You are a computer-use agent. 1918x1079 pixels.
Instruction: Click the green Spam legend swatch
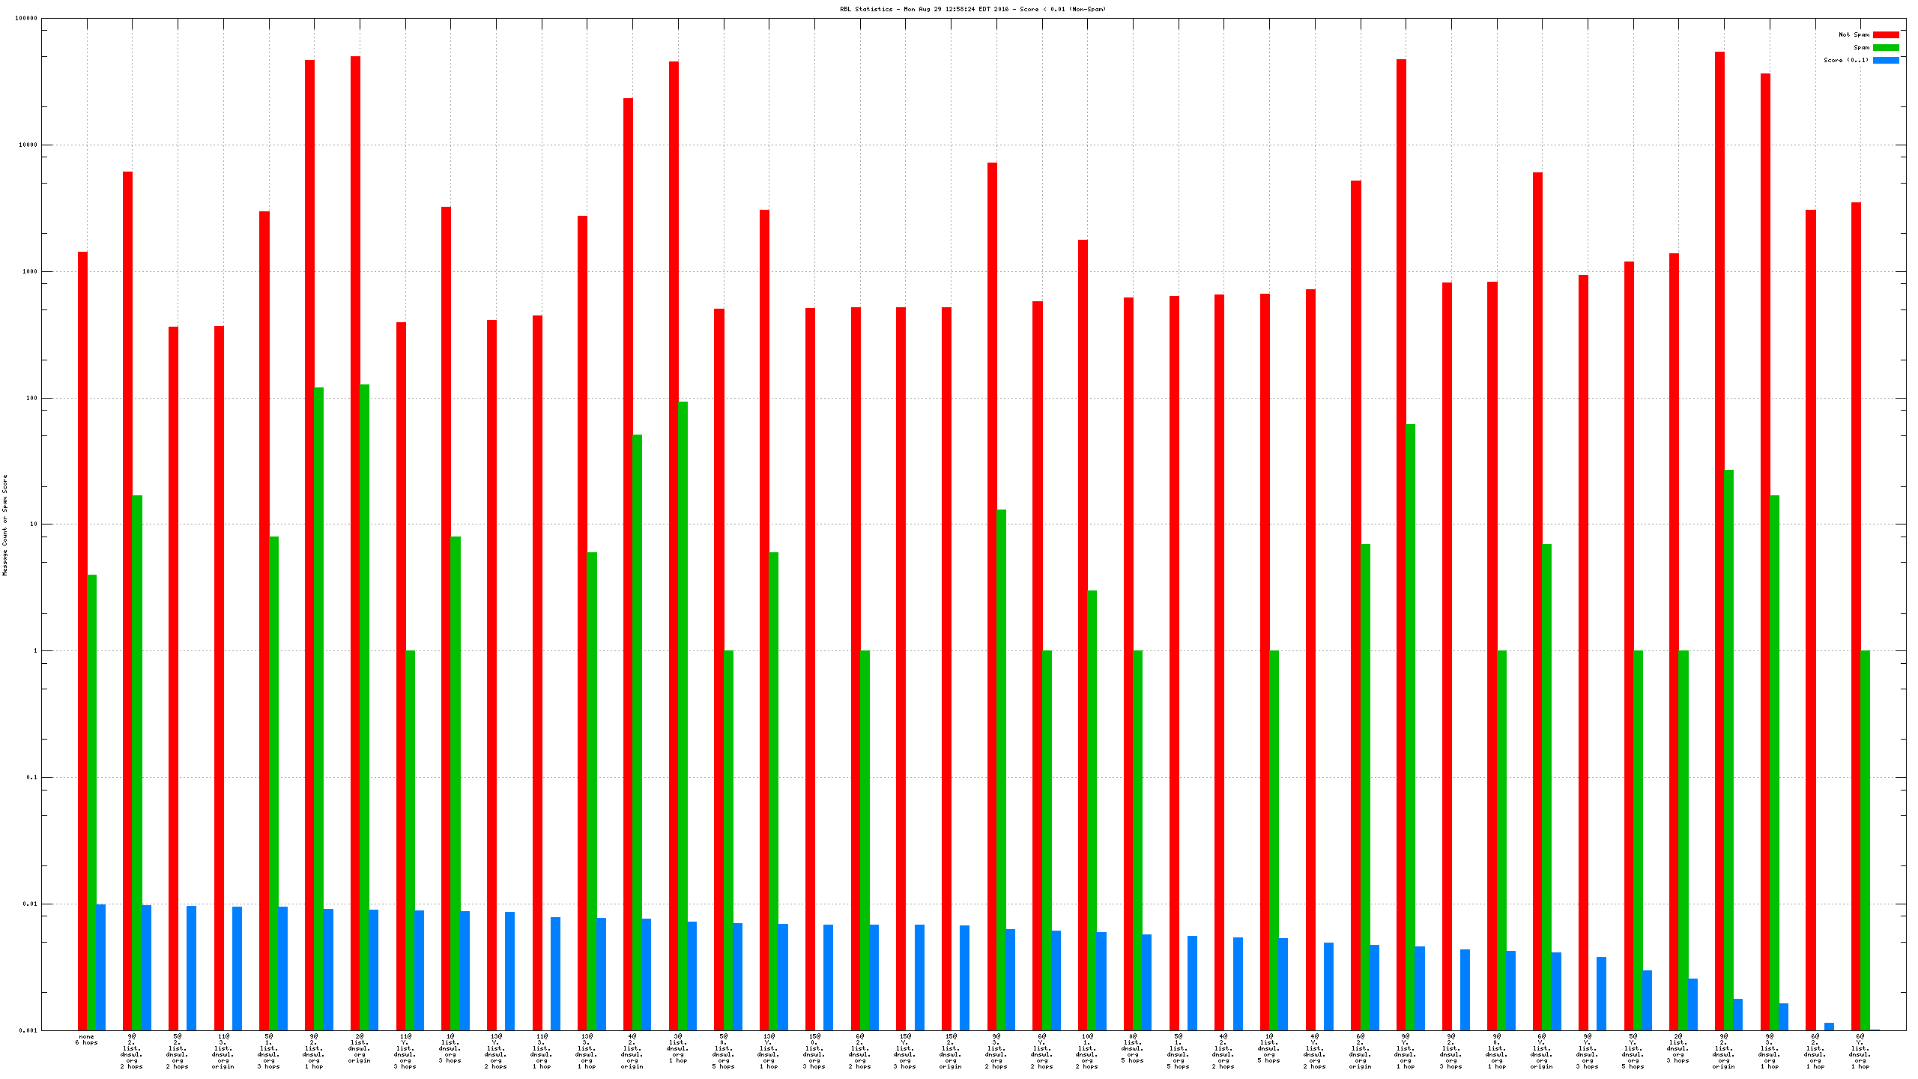pos(1885,47)
